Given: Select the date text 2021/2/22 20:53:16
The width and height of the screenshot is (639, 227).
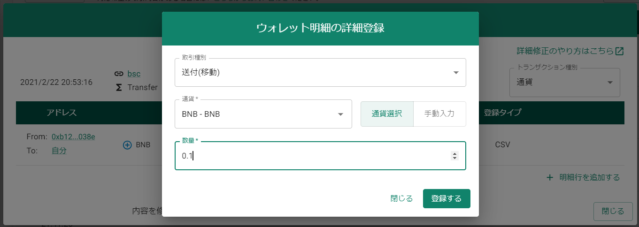Looking at the screenshot, I should 56,82.
